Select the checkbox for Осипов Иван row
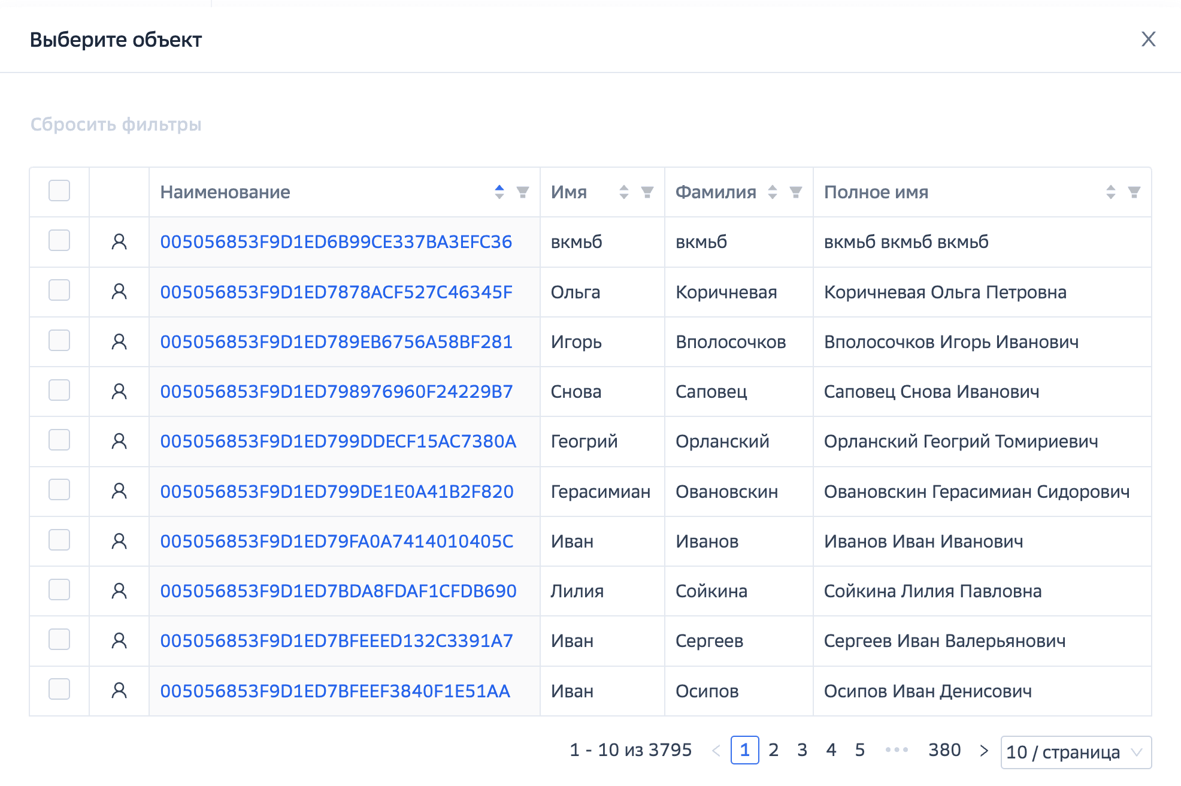This screenshot has height=786, width=1181. click(x=59, y=690)
